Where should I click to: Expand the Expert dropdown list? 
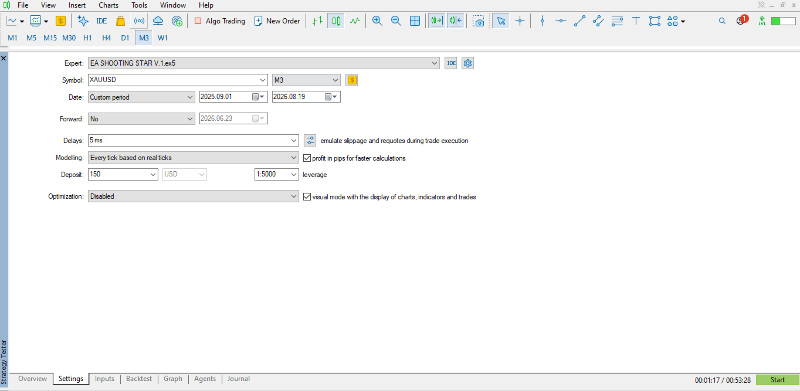[435, 63]
